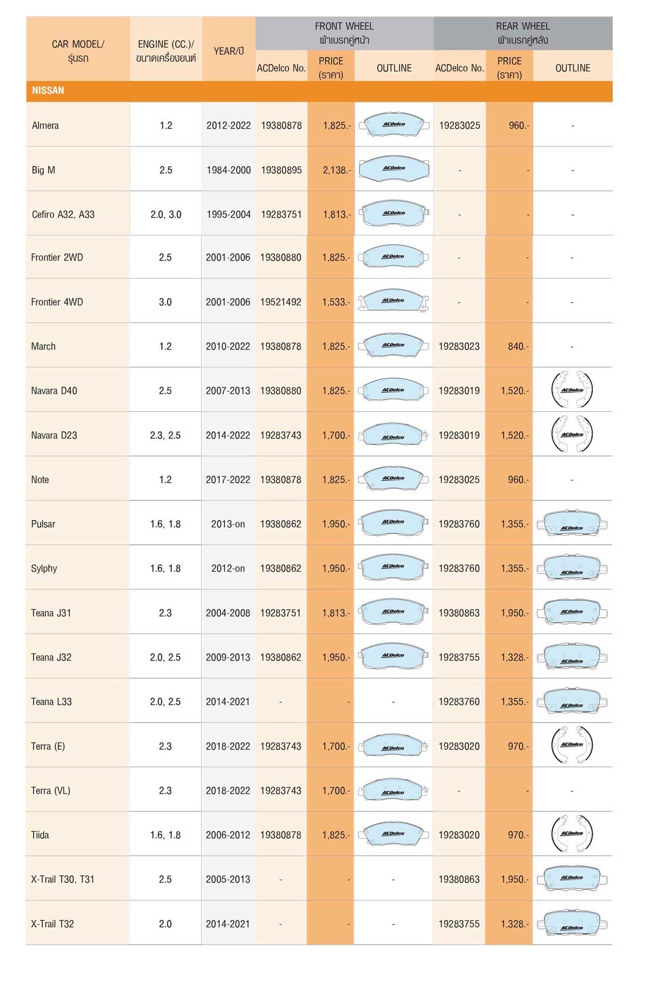Select the X-Trail T32 rear pad outline
662x984 pixels.
[572, 924]
